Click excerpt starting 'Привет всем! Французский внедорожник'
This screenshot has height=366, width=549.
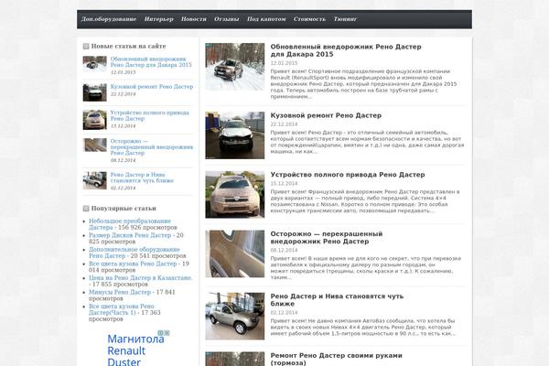[365, 201]
